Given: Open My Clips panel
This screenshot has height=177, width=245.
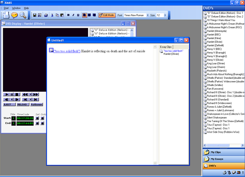Looking at the screenshot, I should (x=224, y=152).
